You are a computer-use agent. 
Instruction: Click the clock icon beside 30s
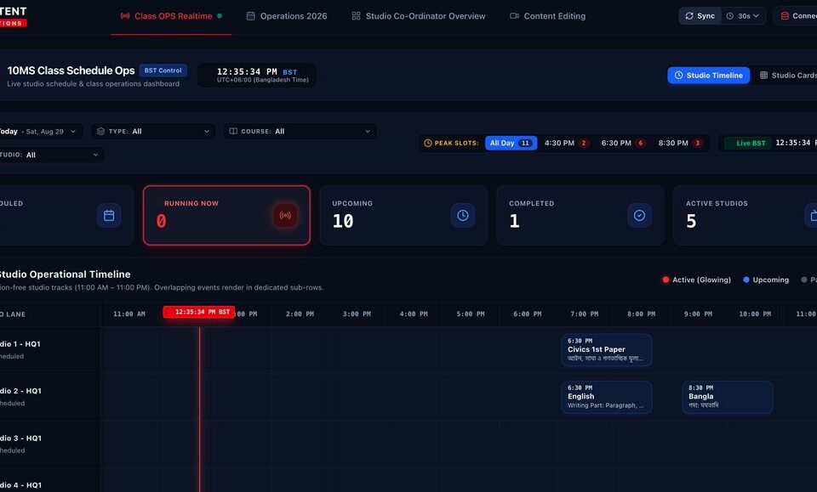pos(730,16)
